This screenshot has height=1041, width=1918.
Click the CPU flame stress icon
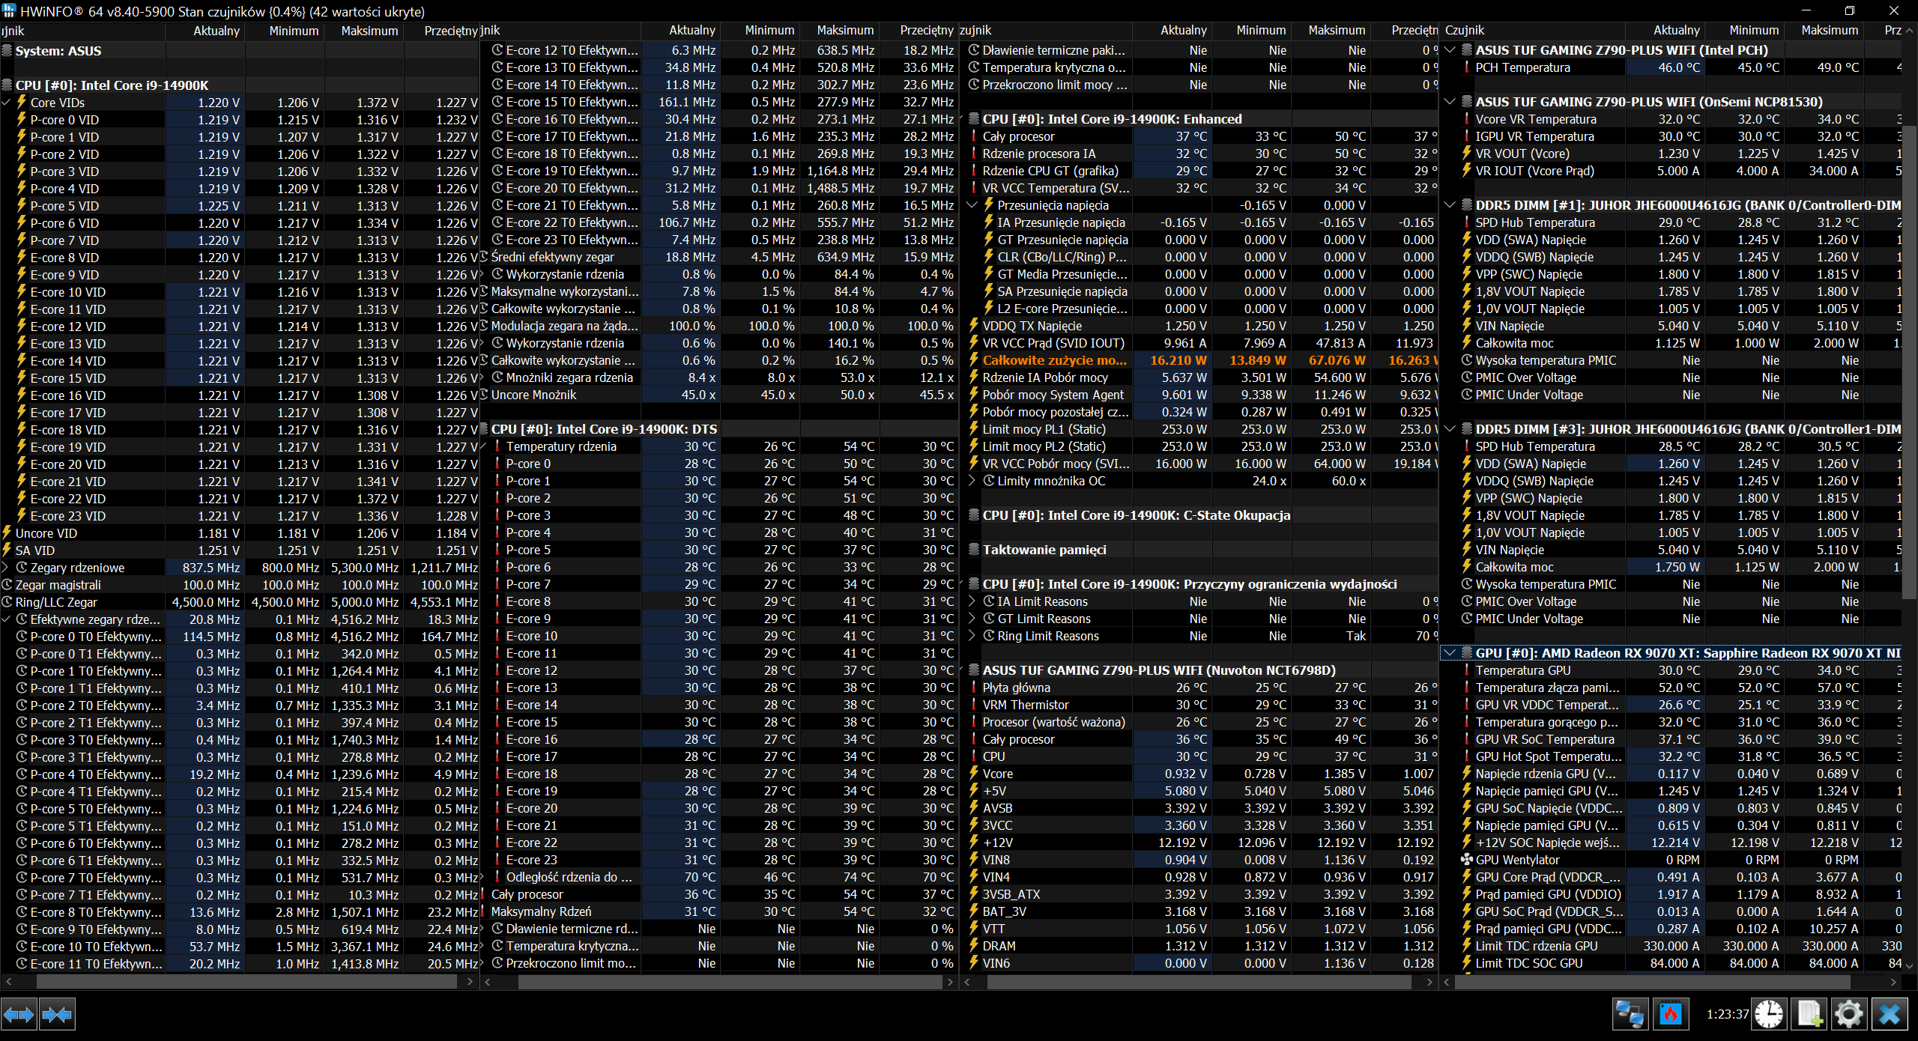(1670, 1015)
